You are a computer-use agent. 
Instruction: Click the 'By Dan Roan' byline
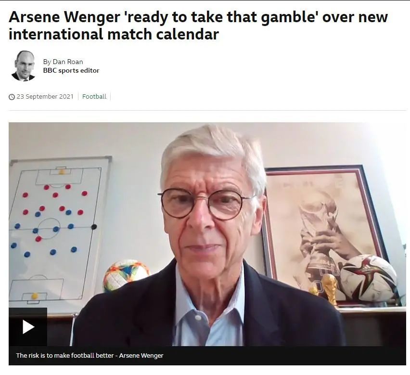tap(63, 62)
